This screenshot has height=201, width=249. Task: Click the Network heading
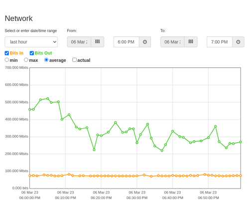click(18, 18)
